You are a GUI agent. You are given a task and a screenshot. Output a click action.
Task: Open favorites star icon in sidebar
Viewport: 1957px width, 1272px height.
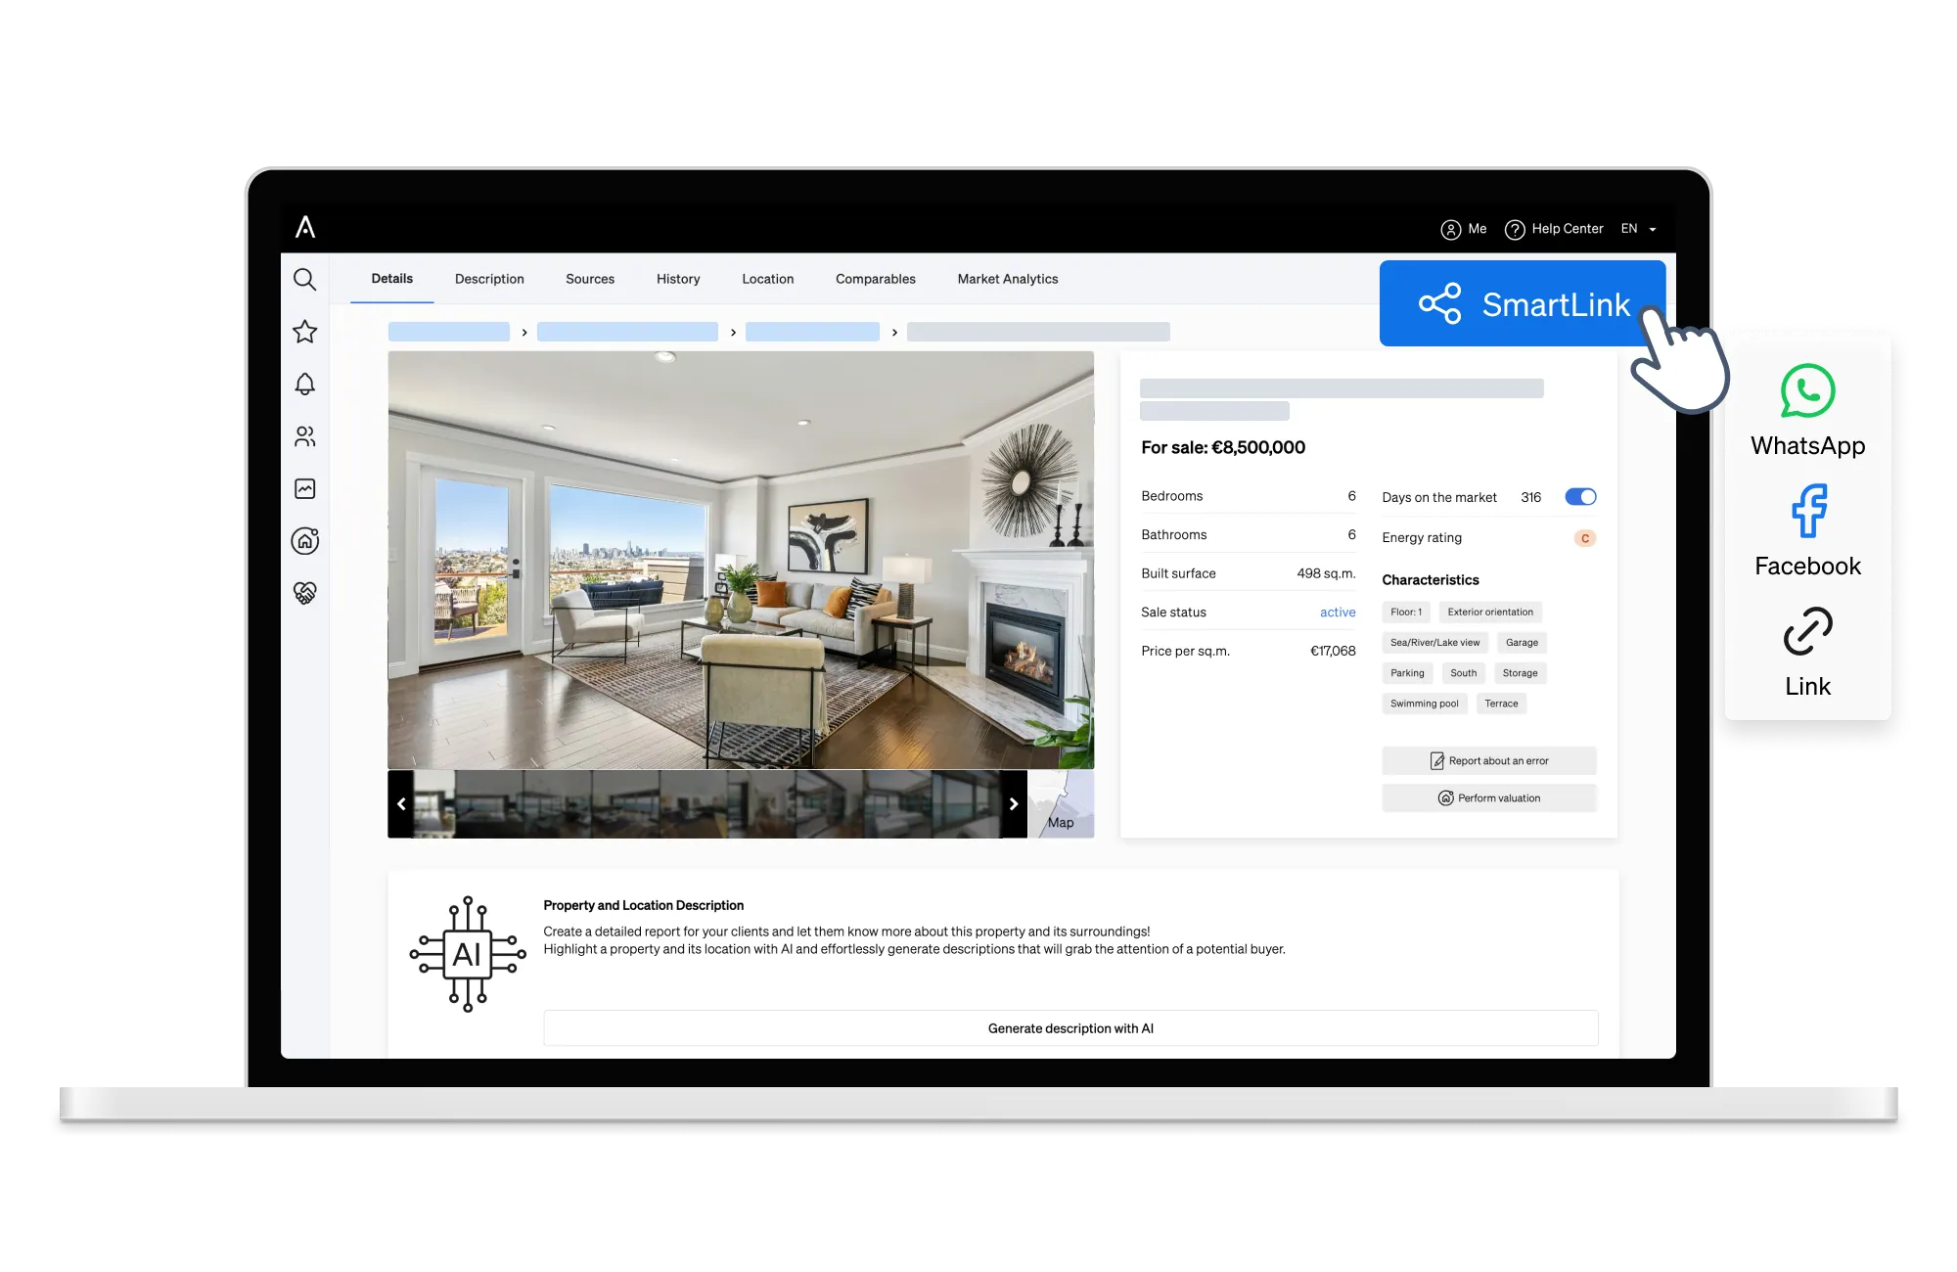(x=304, y=332)
